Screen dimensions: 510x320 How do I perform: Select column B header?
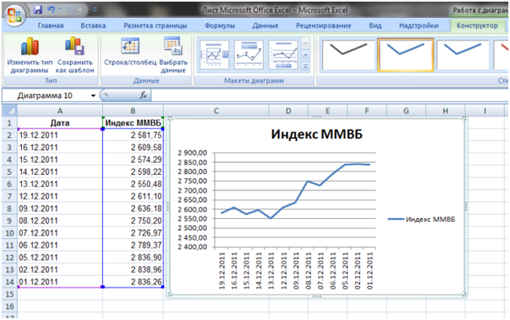coord(133,111)
